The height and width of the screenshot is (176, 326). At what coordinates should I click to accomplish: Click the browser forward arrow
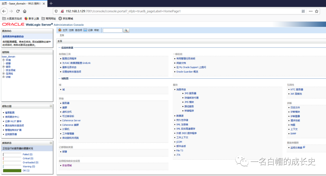pyautogui.click(x=11, y=11)
